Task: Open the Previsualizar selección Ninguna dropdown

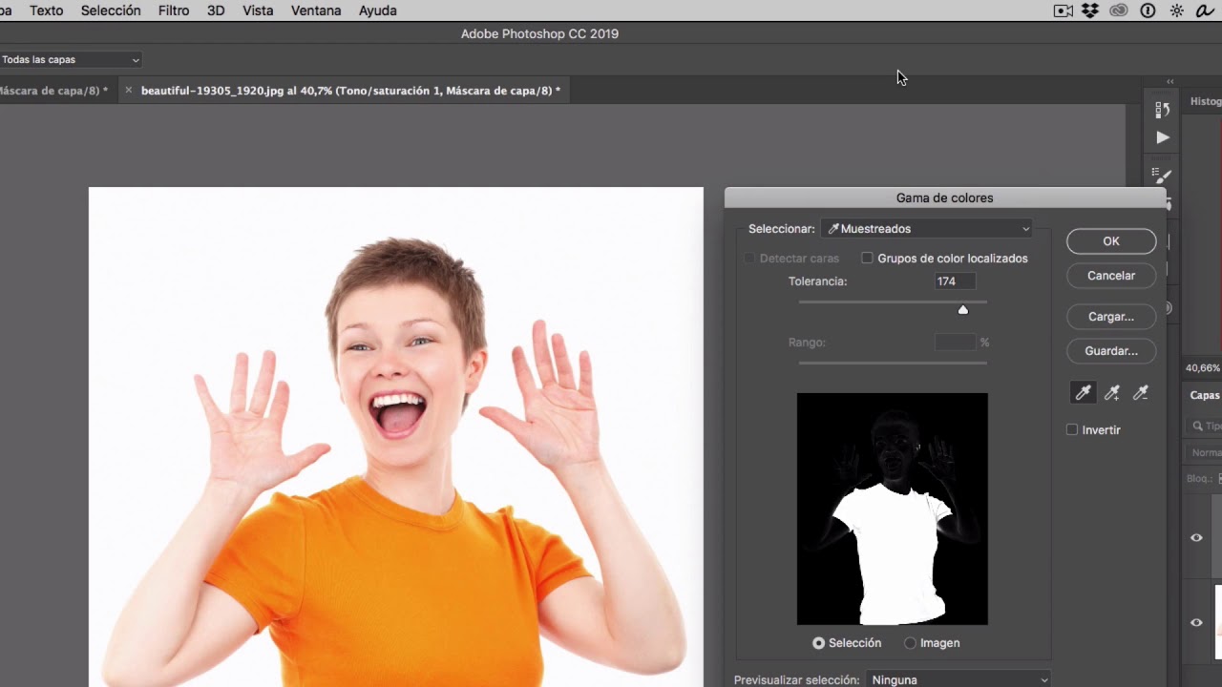Action: click(959, 680)
